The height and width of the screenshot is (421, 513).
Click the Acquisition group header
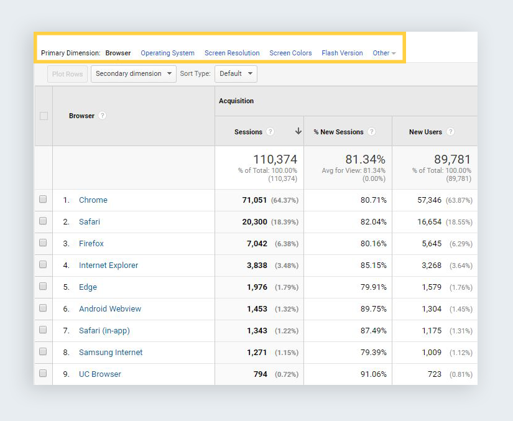pos(236,101)
